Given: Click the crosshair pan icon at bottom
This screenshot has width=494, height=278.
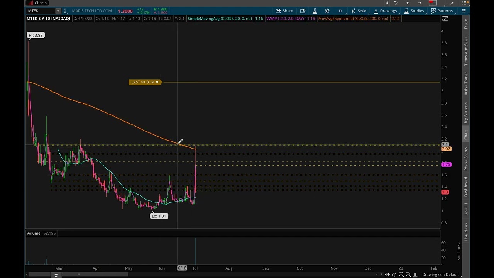Looking at the screenshot, I should coord(394,275).
